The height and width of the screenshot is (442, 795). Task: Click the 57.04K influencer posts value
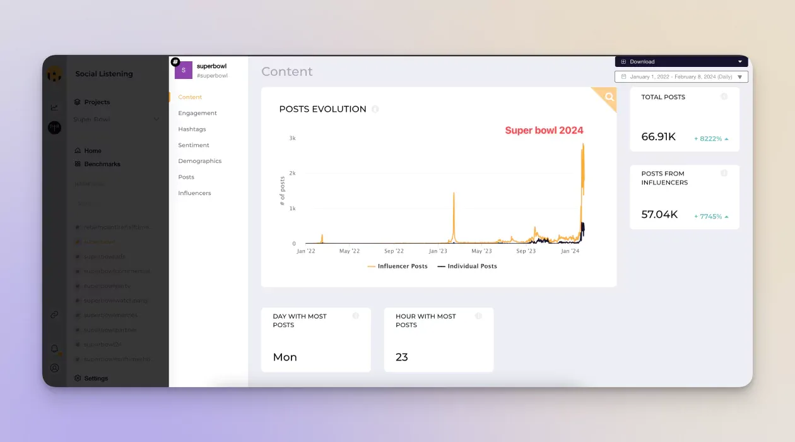pyautogui.click(x=659, y=214)
